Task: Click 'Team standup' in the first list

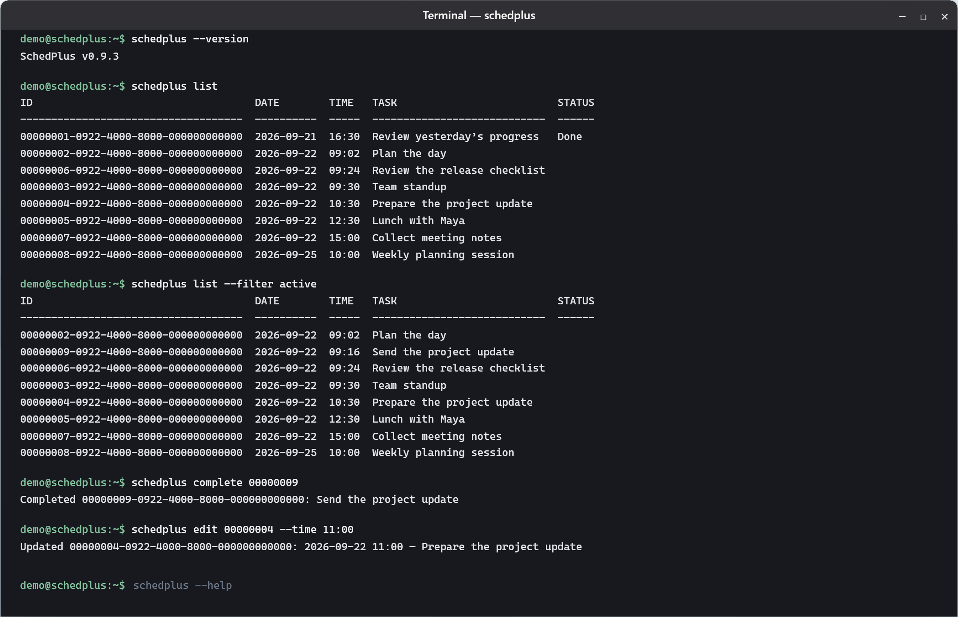Action: 409,187
